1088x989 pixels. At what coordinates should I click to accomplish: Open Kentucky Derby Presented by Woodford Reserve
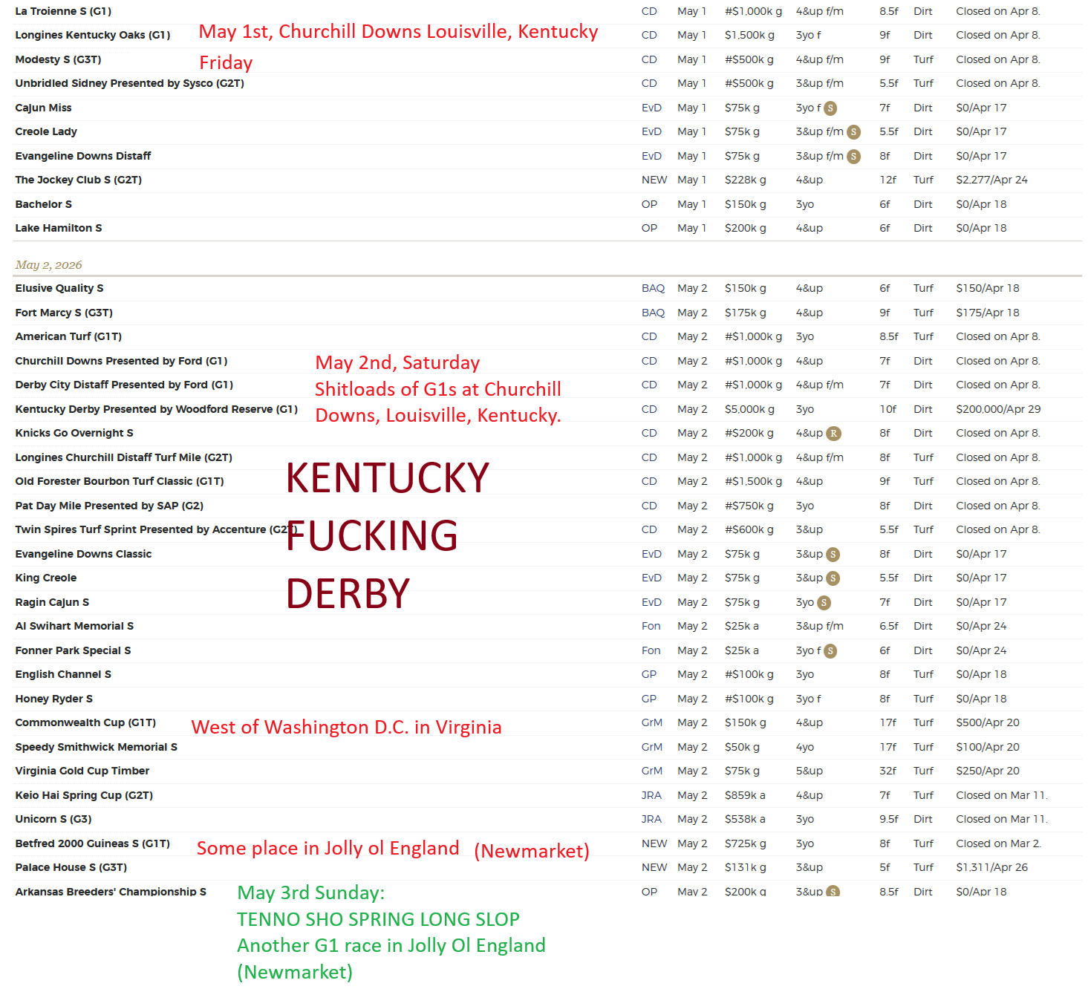[x=156, y=409]
